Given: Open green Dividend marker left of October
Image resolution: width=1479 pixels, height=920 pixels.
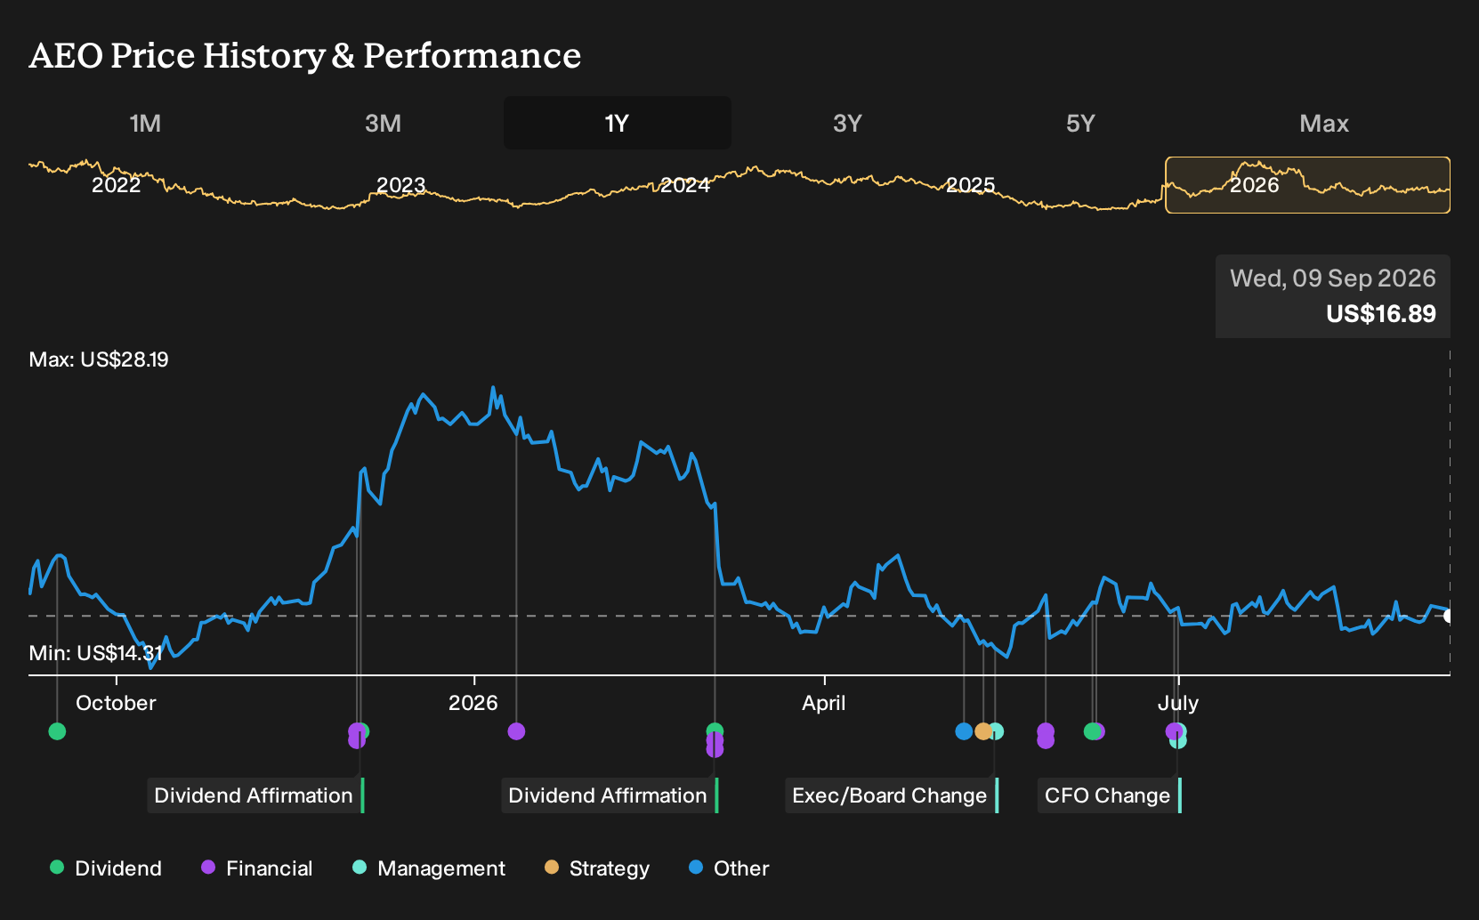Looking at the screenshot, I should pyautogui.click(x=57, y=731).
